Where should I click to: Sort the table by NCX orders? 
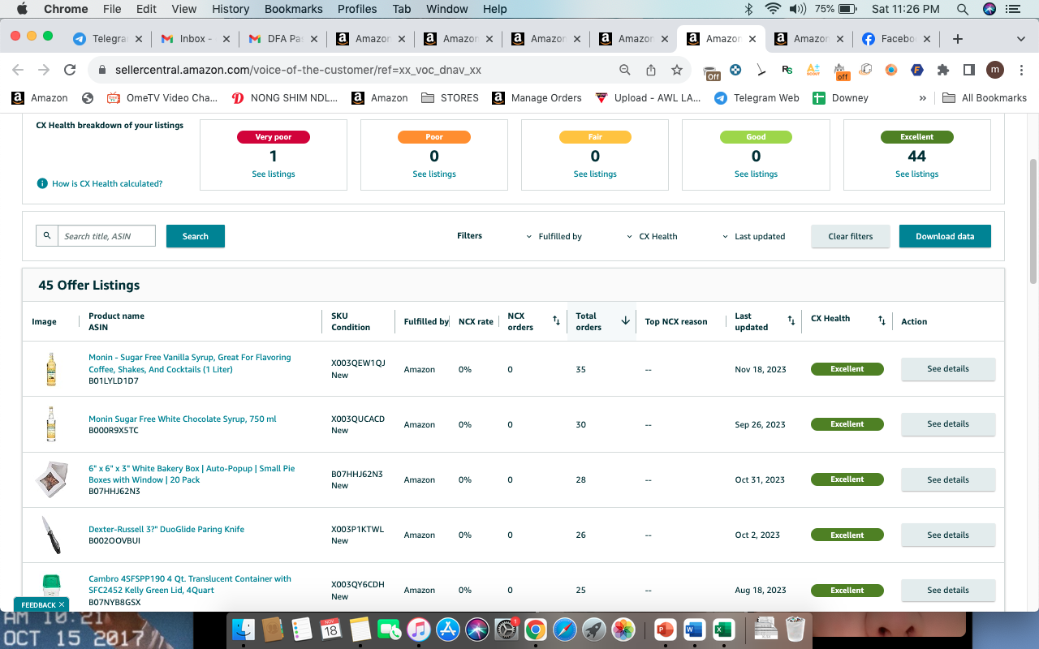(556, 321)
